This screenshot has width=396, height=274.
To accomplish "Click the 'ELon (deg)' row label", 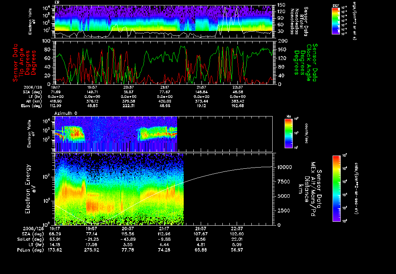I will pyautogui.click(x=32, y=106).
